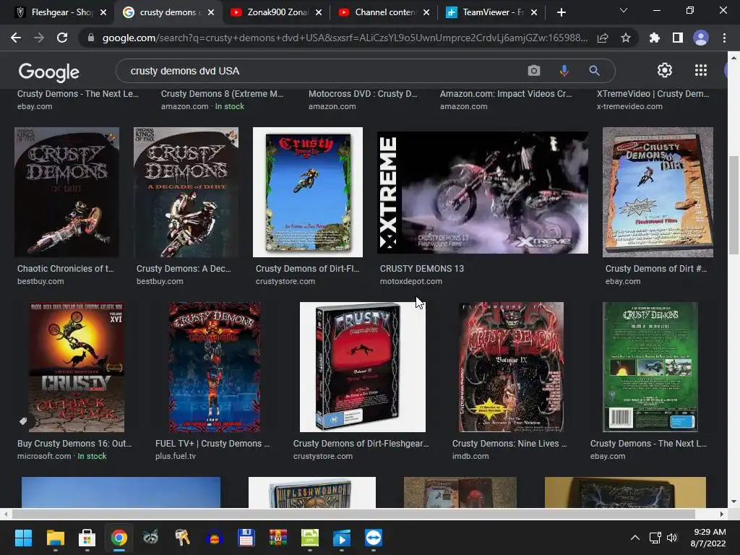The width and height of the screenshot is (740, 555).
Task: Open A Decade of Dirt cover image
Action: click(186, 192)
